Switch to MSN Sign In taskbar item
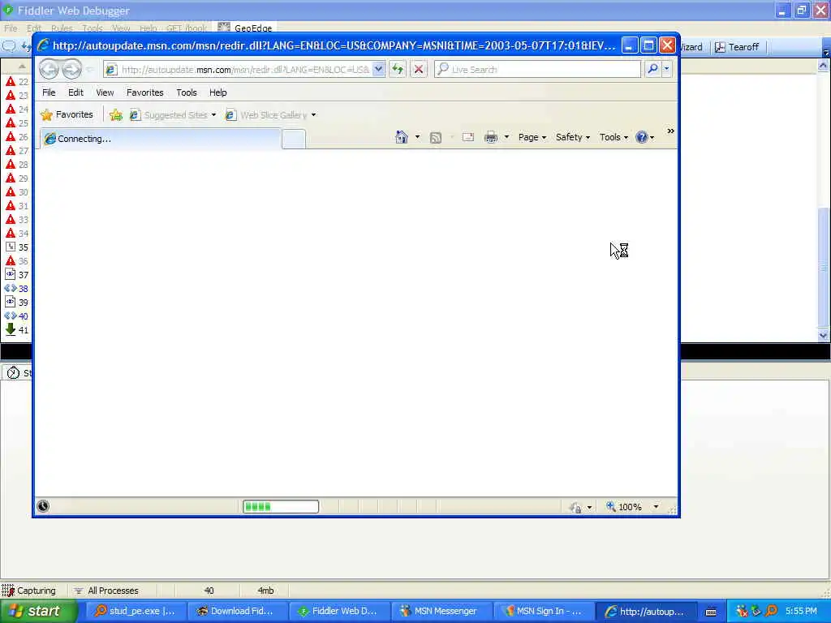This screenshot has height=623, width=831. [543, 611]
